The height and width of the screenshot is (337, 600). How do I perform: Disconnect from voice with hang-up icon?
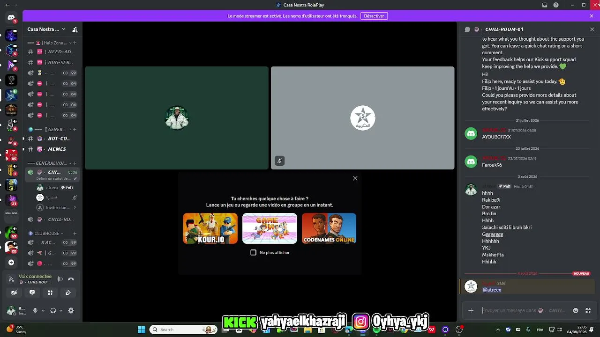71,279
